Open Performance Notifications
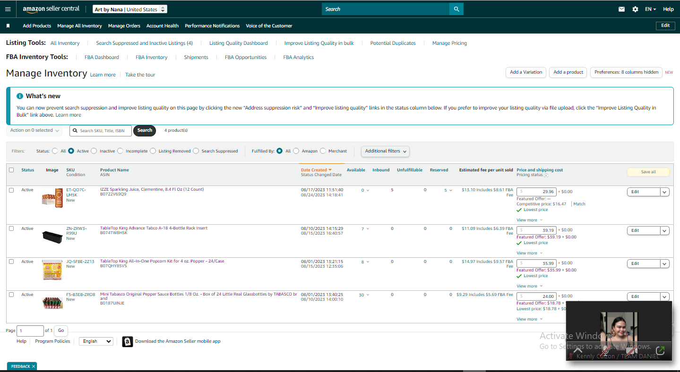The width and height of the screenshot is (680, 372). [x=212, y=26]
